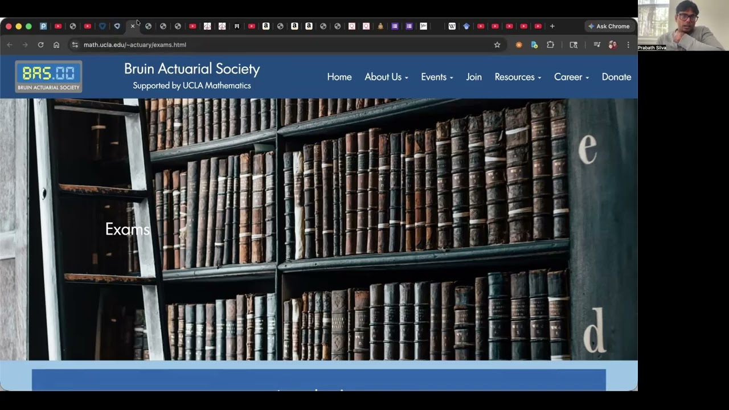Open the media controls music icon
Viewport: 729px width, 410px height.
click(x=596, y=44)
